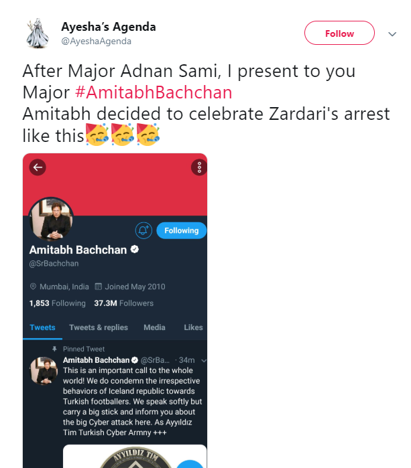Expand the pinned tweet chevron menu
This screenshot has width=411, height=468.
[x=204, y=360]
